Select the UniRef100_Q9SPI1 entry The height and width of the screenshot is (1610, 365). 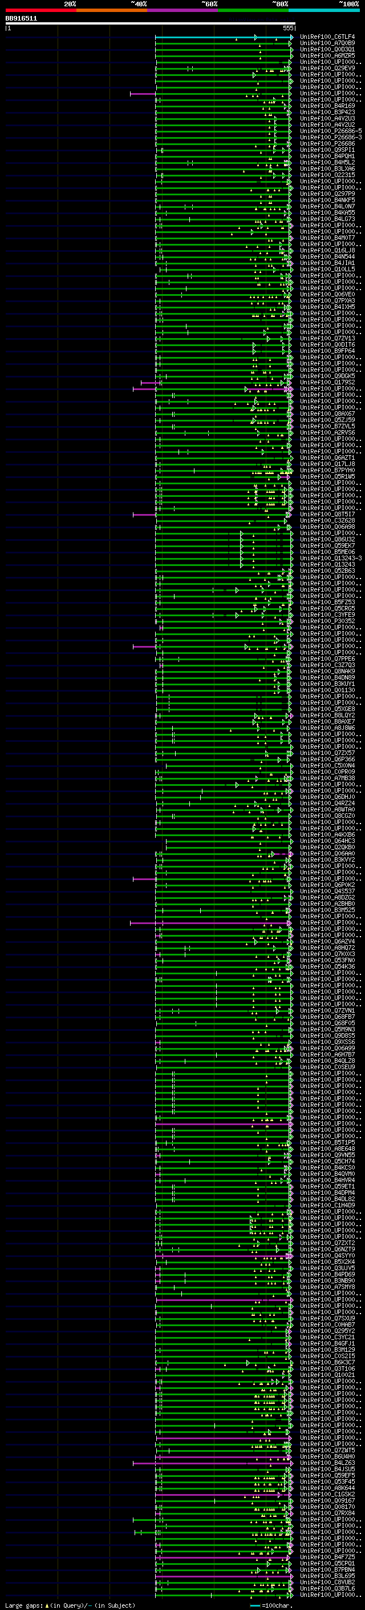click(327, 150)
